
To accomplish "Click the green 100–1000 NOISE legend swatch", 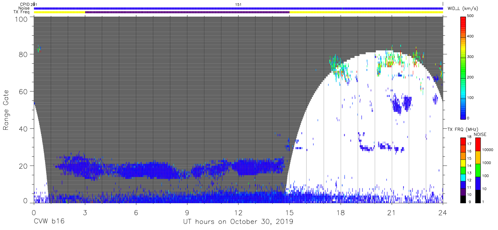I will click(x=478, y=170).
